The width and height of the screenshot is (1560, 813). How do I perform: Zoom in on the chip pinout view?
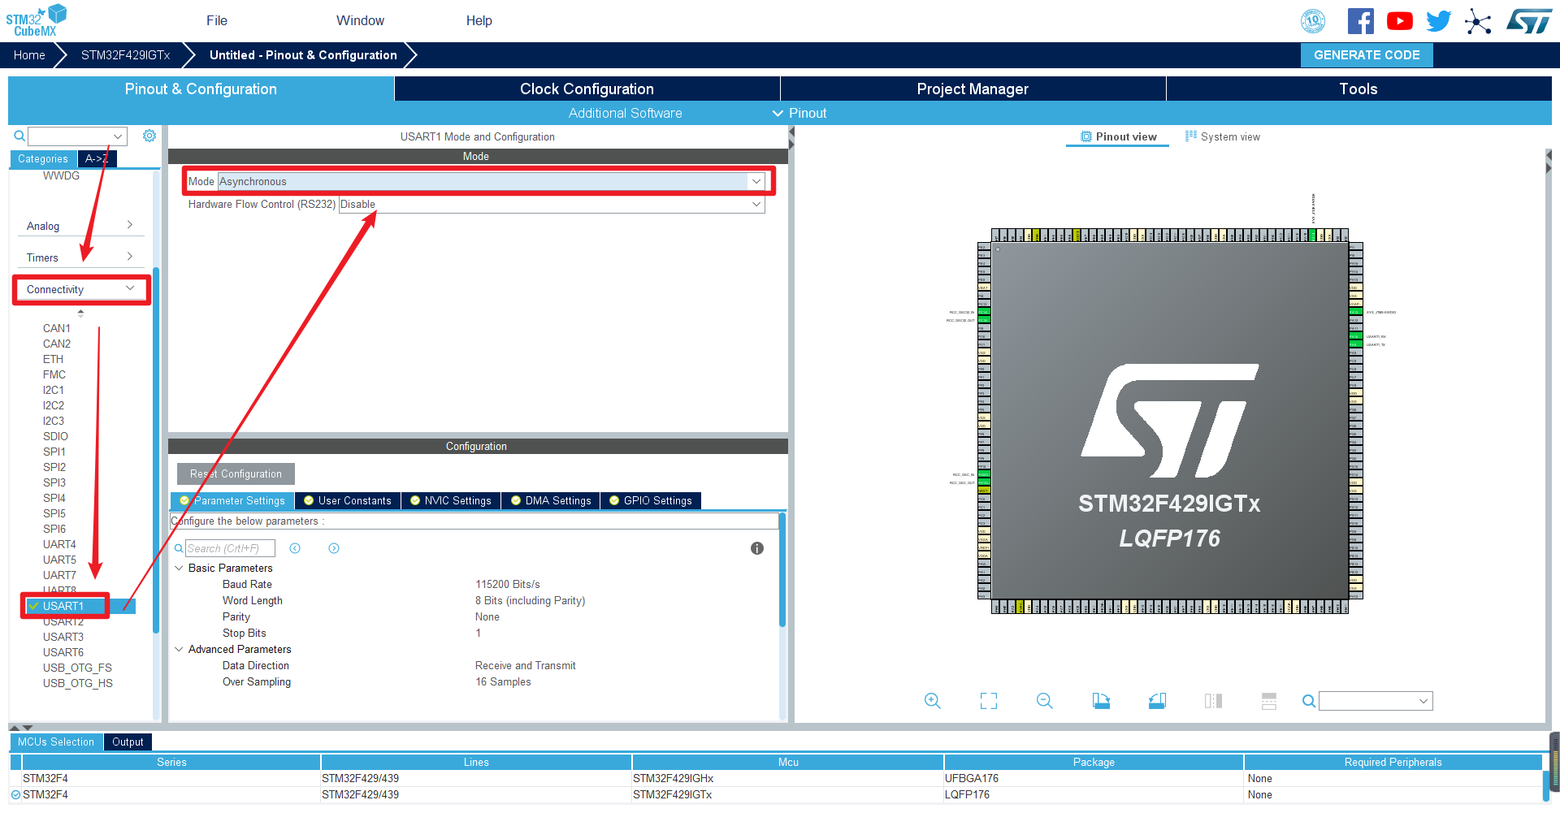pos(932,701)
